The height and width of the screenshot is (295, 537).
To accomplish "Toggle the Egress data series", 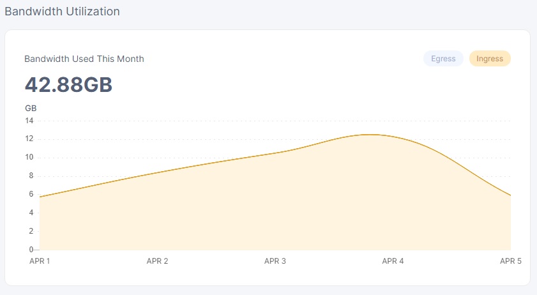I will (443, 59).
